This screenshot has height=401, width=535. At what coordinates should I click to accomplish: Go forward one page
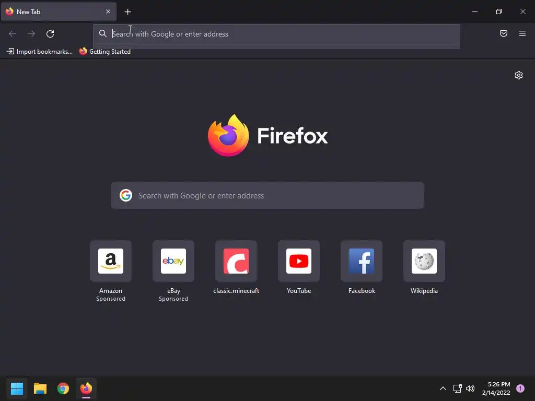pyautogui.click(x=31, y=34)
